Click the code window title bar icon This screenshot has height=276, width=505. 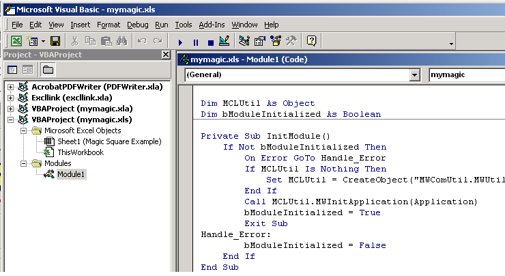184,59
